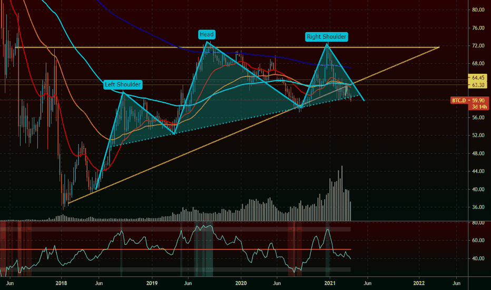Click 48.00 on the price scale

coord(478,153)
